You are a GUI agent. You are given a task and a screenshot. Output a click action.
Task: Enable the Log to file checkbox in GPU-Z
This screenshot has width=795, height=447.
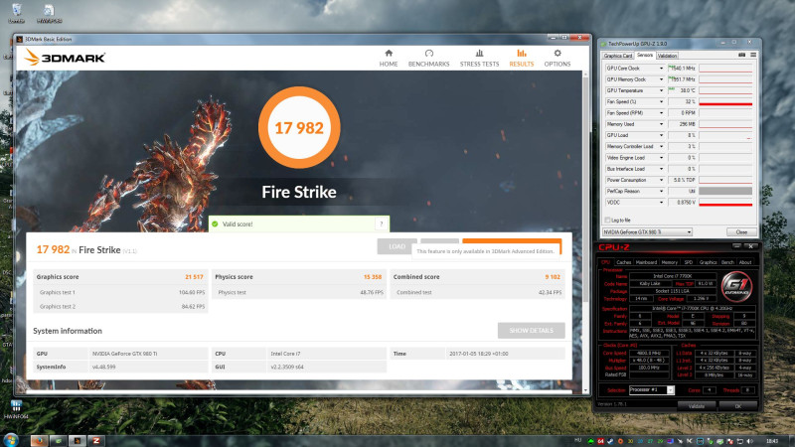[x=607, y=220]
